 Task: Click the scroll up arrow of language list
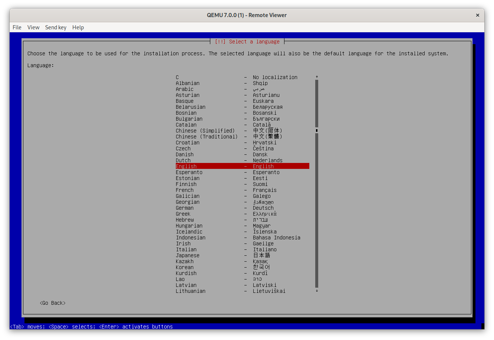pyautogui.click(x=317, y=77)
